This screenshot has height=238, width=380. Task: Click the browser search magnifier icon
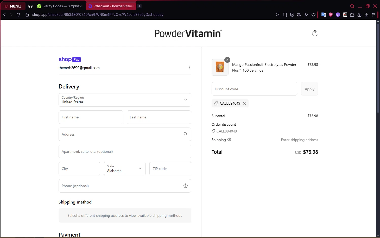pyautogui.click(x=352, y=6)
